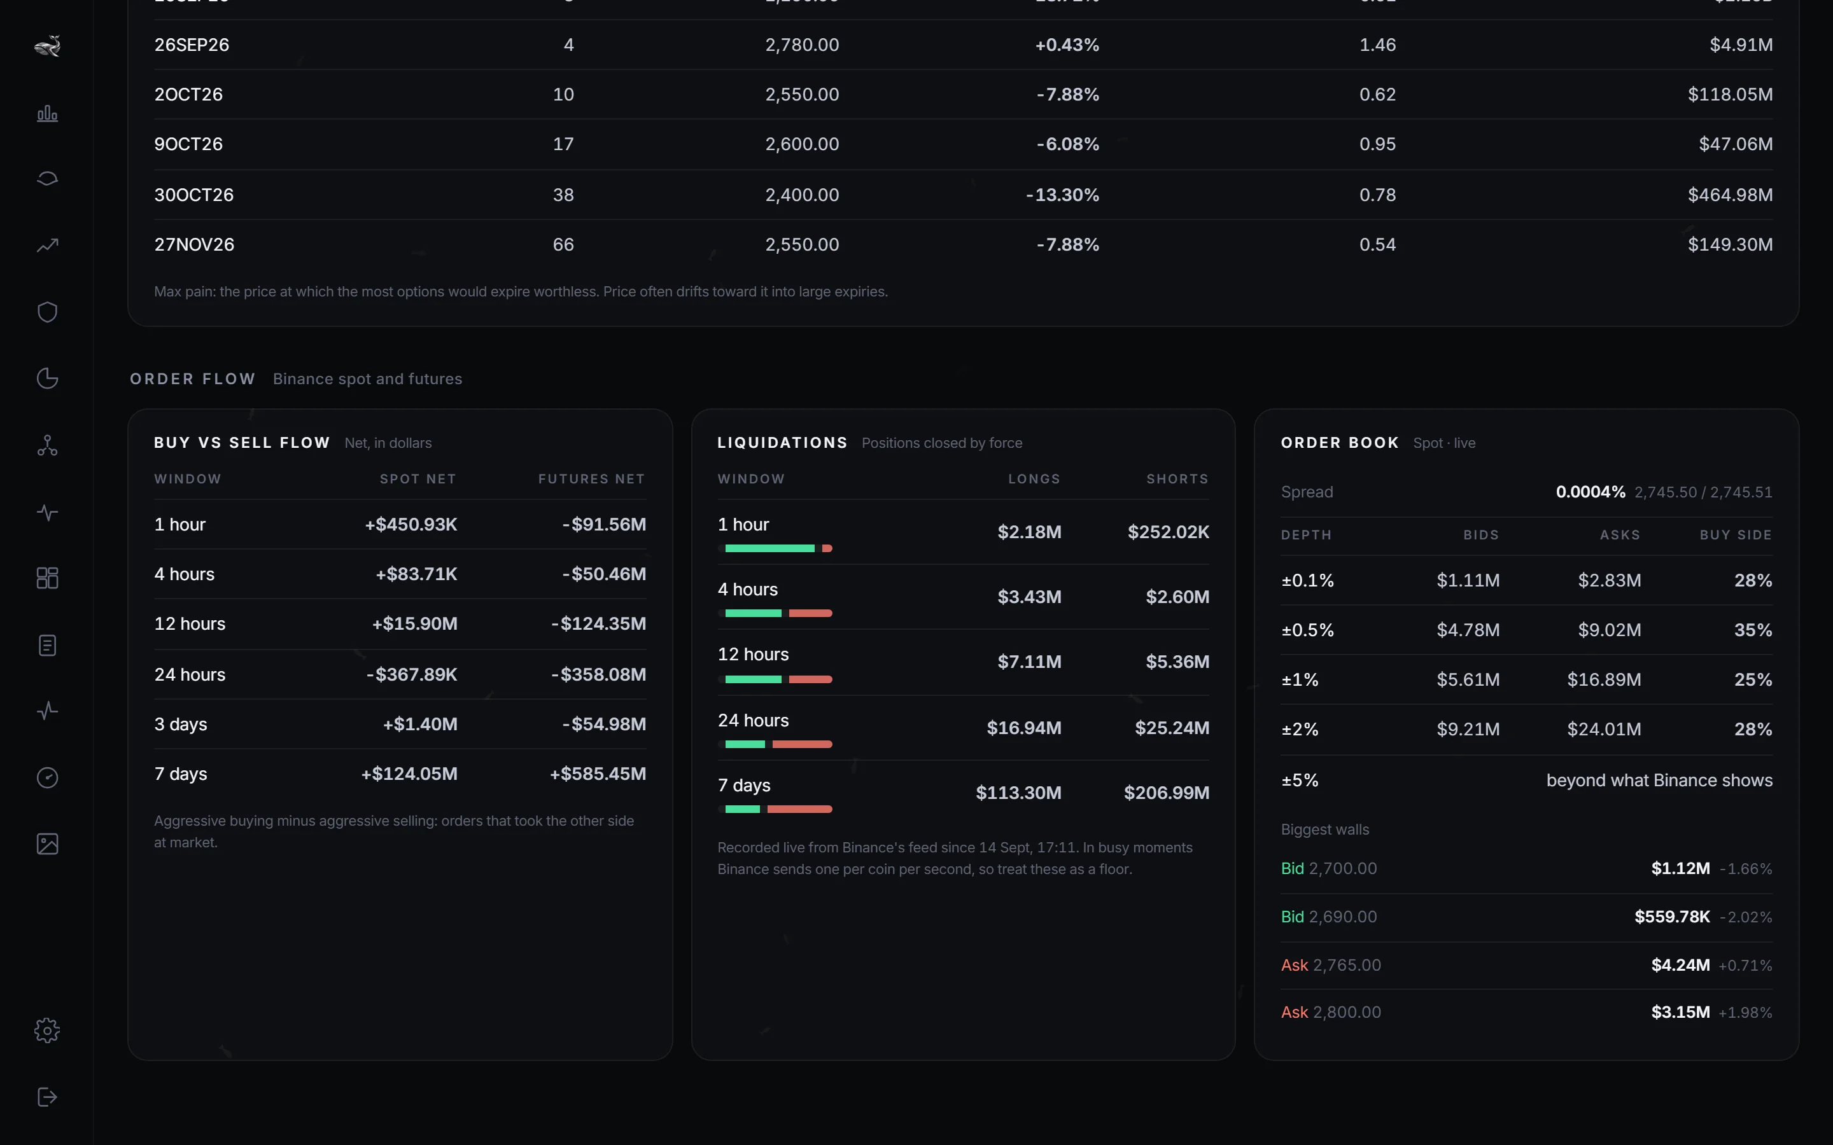This screenshot has height=1145, width=1833.
Task: Open the branching nodes sidebar icon
Action: point(47,445)
